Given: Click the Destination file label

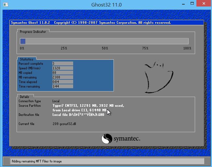Looking at the screenshot, I should [29, 115].
